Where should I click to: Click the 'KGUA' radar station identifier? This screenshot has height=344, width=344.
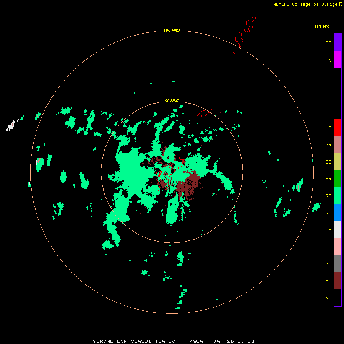click(196, 341)
